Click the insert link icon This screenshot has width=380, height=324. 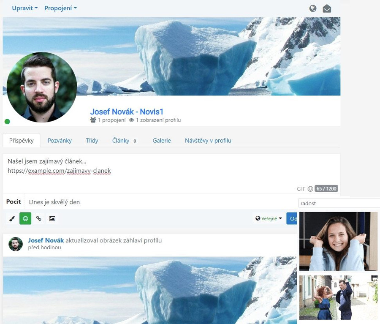click(39, 218)
